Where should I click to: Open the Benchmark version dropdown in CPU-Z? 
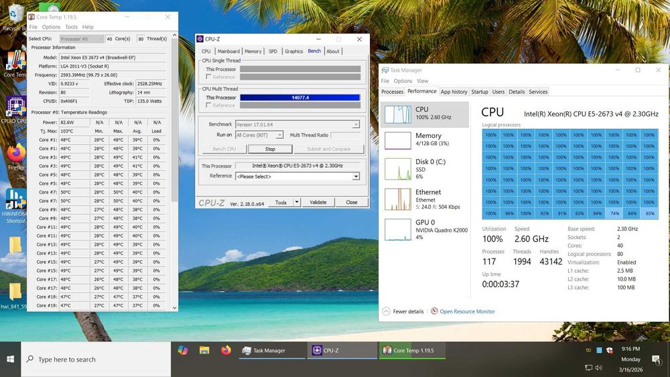click(297, 125)
